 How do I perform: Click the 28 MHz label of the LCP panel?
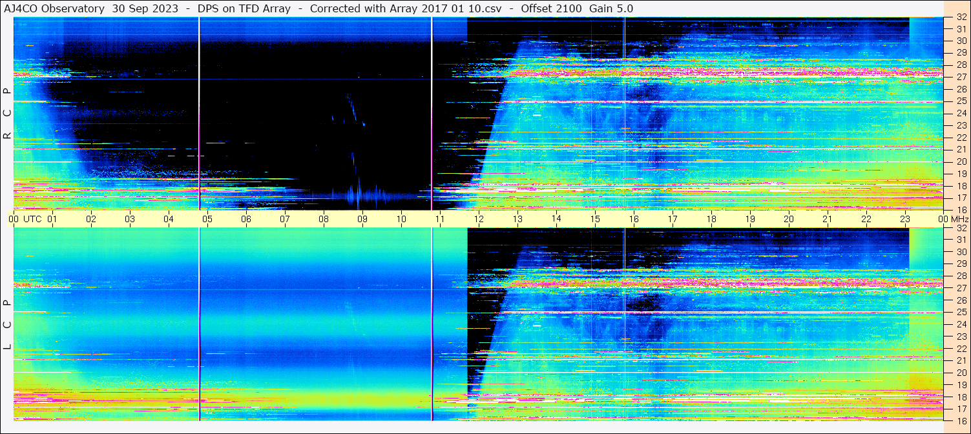pyautogui.click(x=961, y=276)
